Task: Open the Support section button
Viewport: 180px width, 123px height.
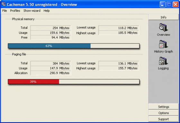Action: (x=163, y=119)
